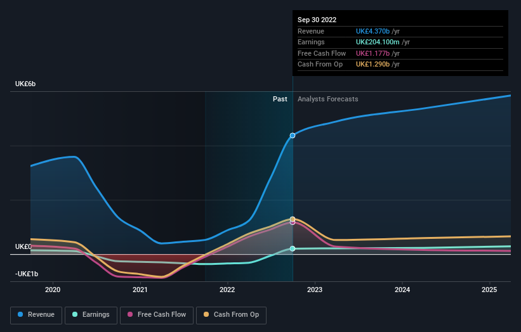Click the Free Cash Flow pink data point

point(293,222)
